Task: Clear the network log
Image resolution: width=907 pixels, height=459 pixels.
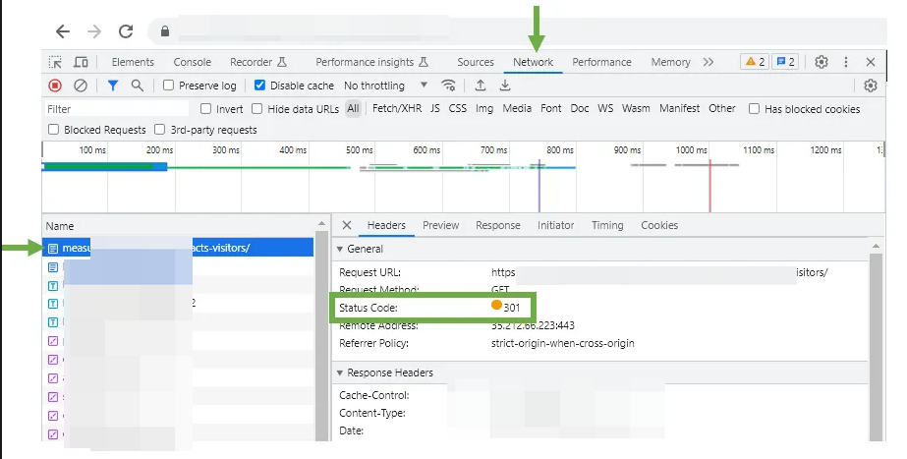Action: [81, 86]
